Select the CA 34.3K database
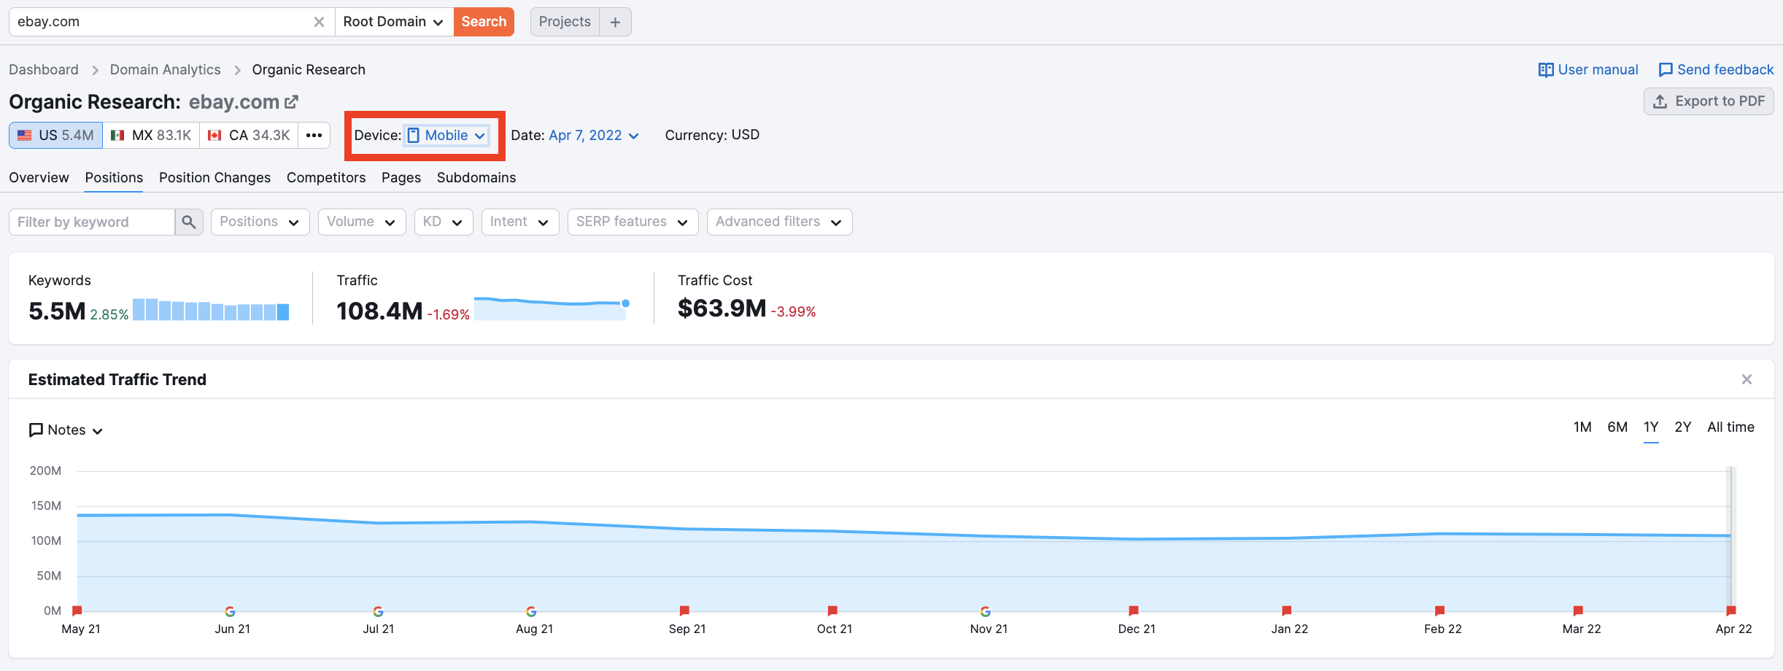 [249, 136]
